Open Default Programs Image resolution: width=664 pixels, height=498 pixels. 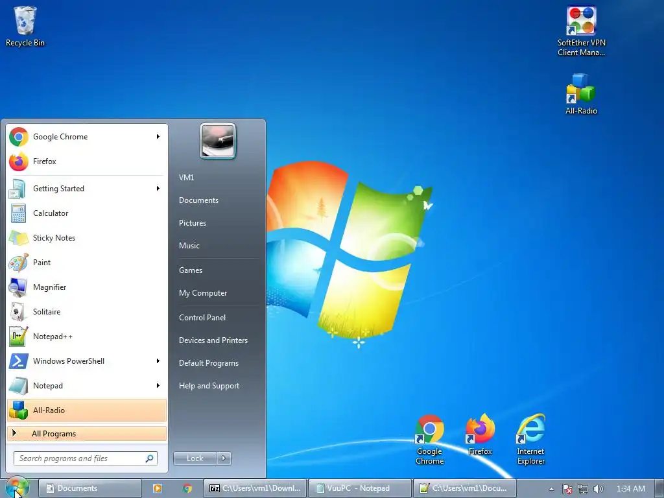pyautogui.click(x=209, y=363)
